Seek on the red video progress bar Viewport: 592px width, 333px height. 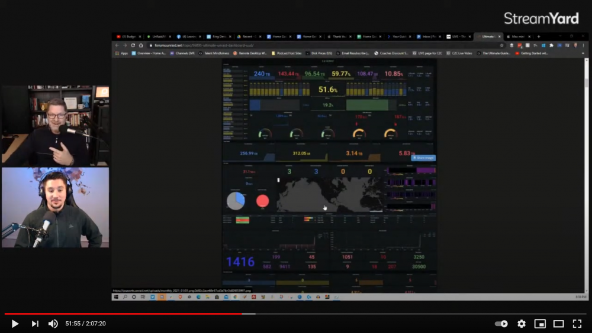pyautogui.click(x=123, y=314)
